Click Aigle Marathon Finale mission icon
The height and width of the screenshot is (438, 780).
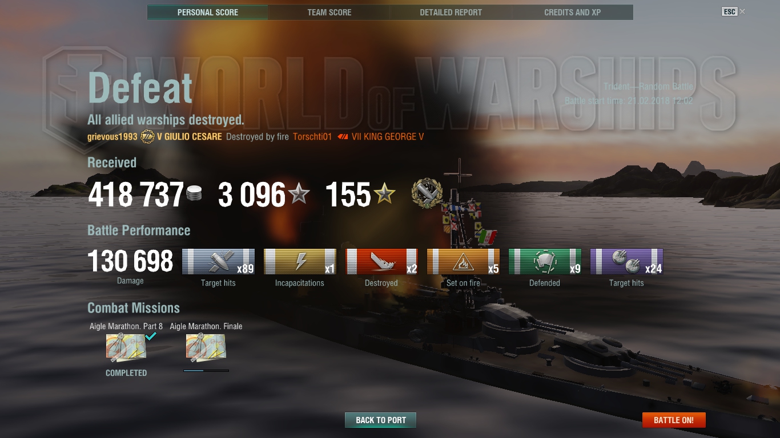click(206, 348)
